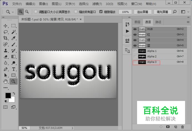The image size is (192, 131).
Task: Open the Image menu 图像(I)
Action: pos(43,4)
